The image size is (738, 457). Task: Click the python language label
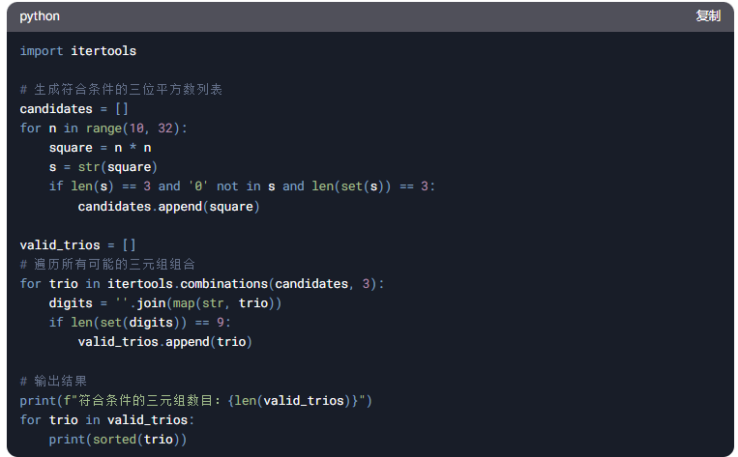click(40, 16)
